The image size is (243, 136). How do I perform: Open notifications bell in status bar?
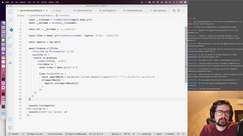(x=183, y=134)
